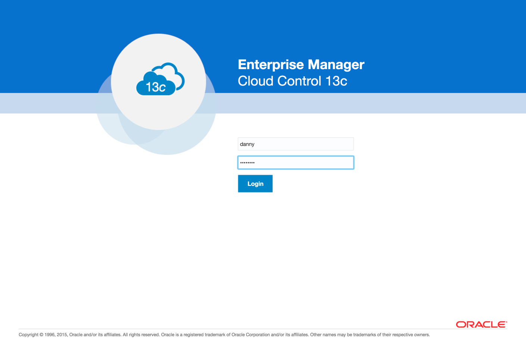The height and width of the screenshot is (343, 526).
Task: Click the empty area right of the Login button
Action: tap(317, 183)
